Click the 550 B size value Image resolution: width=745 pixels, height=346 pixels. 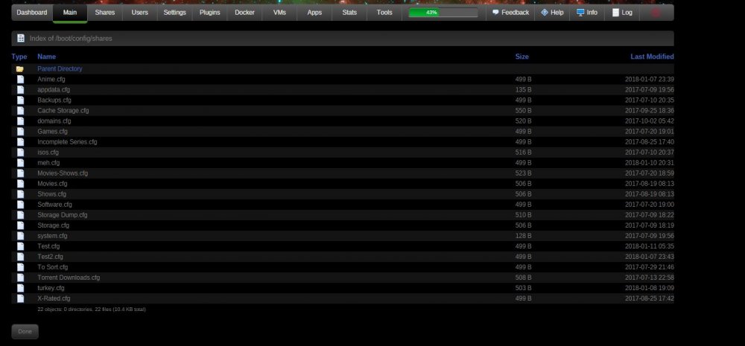(x=524, y=111)
